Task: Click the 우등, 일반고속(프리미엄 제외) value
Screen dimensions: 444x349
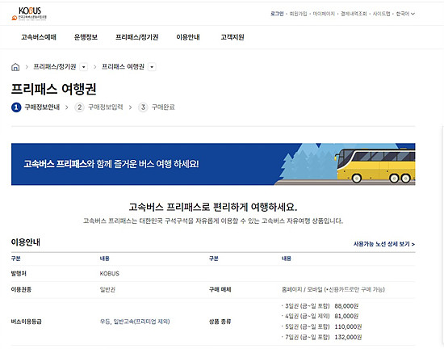Action: pyautogui.click(x=135, y=322)
